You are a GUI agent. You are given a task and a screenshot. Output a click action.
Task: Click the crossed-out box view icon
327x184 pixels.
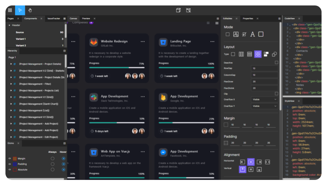188,10
